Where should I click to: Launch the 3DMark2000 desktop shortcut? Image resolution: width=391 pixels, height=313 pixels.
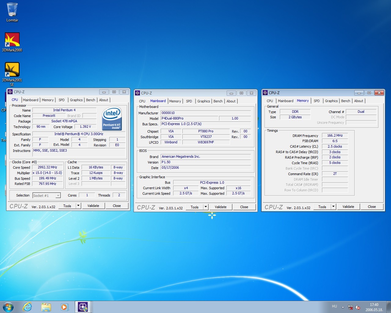12,40
